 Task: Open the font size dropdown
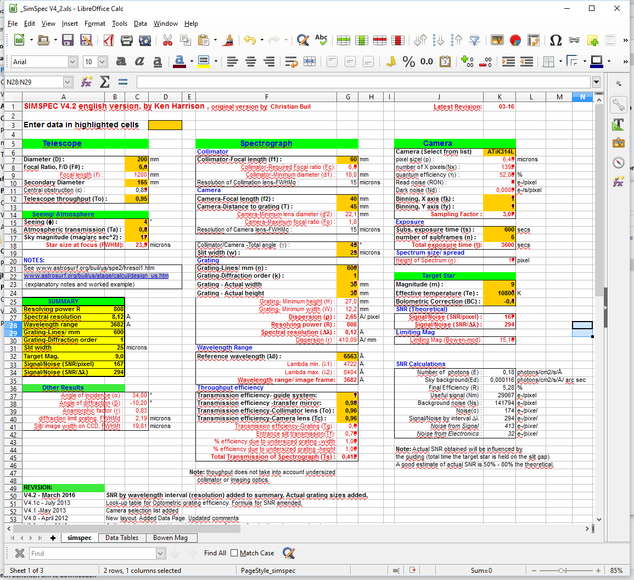(x=102, y=61)
